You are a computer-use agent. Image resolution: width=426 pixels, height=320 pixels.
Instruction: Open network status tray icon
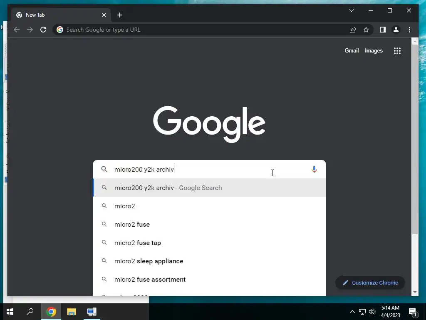pyautogui.click(x=362, y=312)
